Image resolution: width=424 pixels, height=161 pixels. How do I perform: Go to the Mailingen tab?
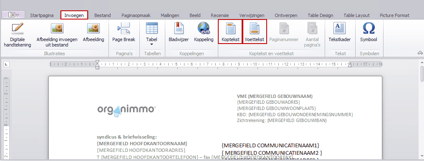[x=170, y=15]
